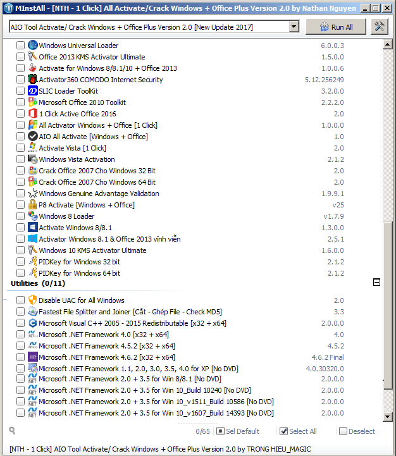Click the PIDKey for Windows 32 bit icon
Viewport: 396px width, 456px height.
33,261
